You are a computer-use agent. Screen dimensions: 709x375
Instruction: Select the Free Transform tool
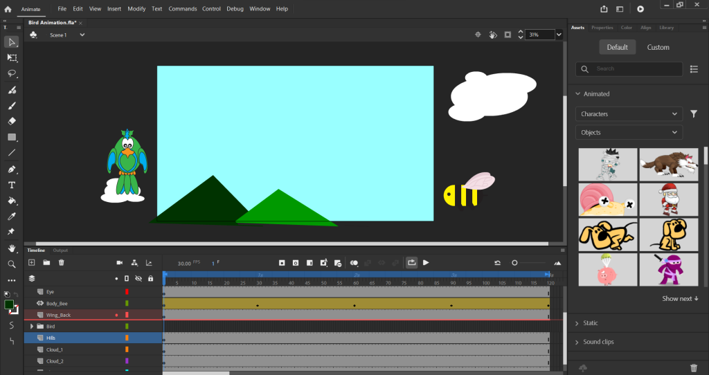pos(12,57)
